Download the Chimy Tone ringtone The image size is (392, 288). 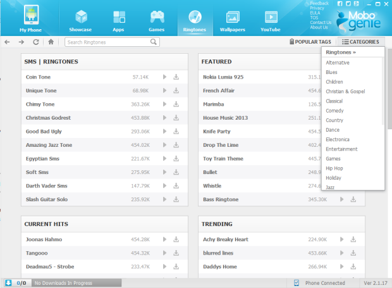pos(176,104)
